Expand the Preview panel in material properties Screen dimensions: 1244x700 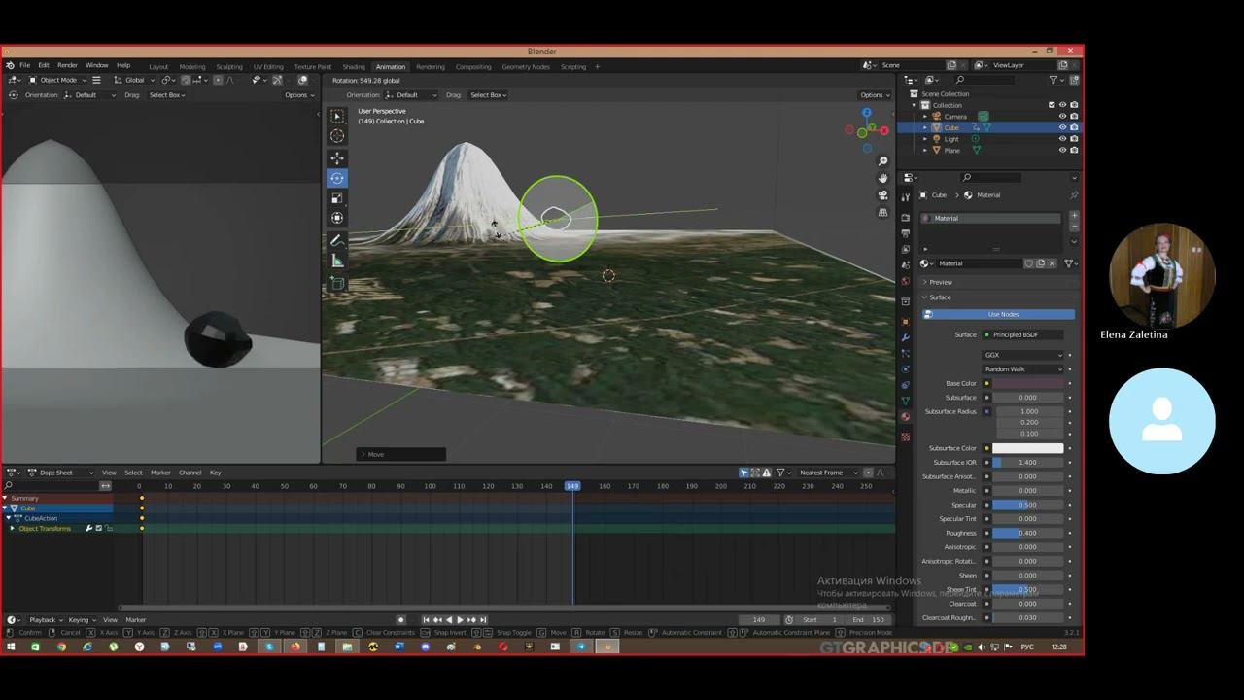940,282
